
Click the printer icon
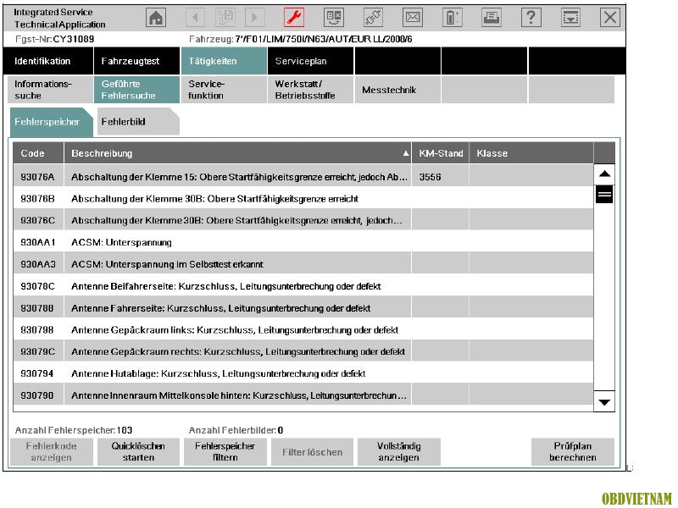coord(492,18)
